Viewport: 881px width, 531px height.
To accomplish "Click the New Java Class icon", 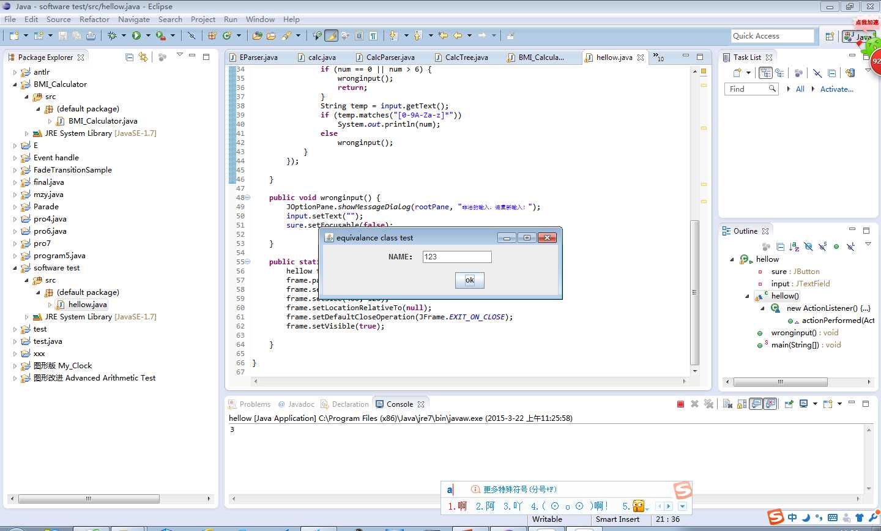I will [227, 35].
